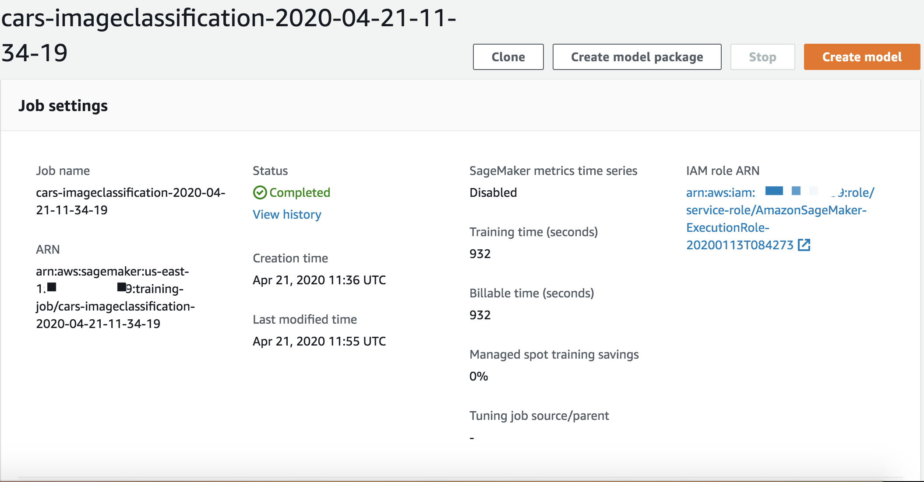Click the Training time (seconds) label

(533, 232)
